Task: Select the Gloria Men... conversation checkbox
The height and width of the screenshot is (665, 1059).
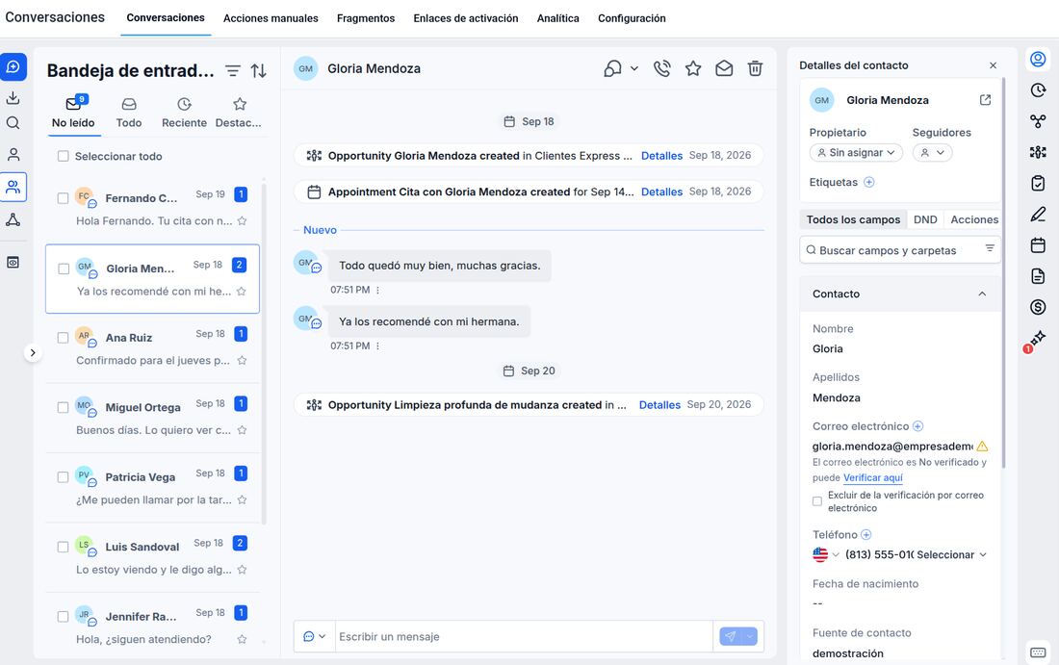Action: [64, 269]
